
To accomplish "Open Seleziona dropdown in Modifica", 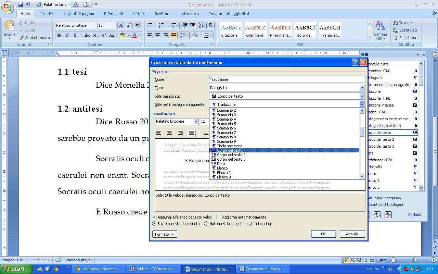I will (x=407, y=38).
